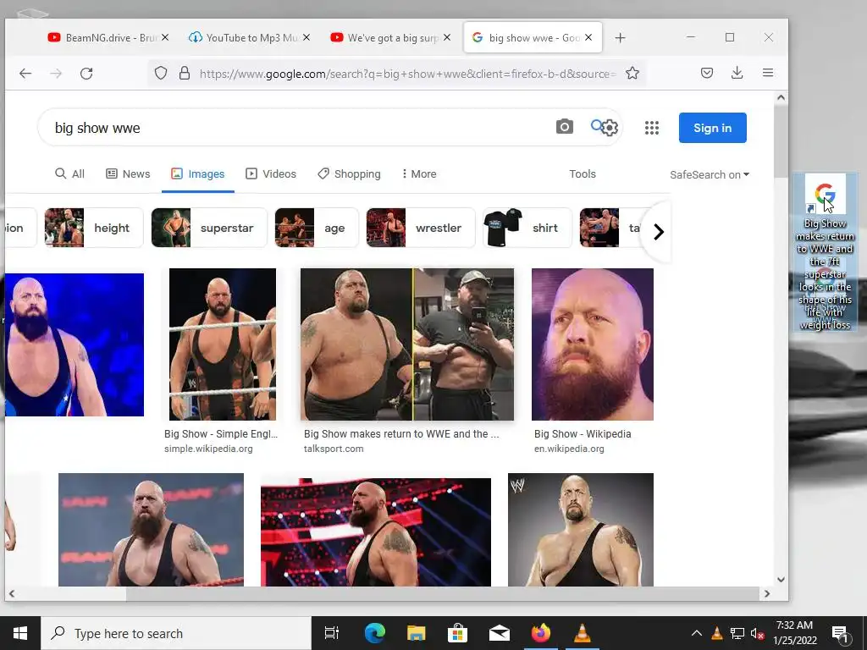Open the Firefox hamburger menu
This screenshot has width=867, height=650.
pyautogui.click(x=768, y=73)
